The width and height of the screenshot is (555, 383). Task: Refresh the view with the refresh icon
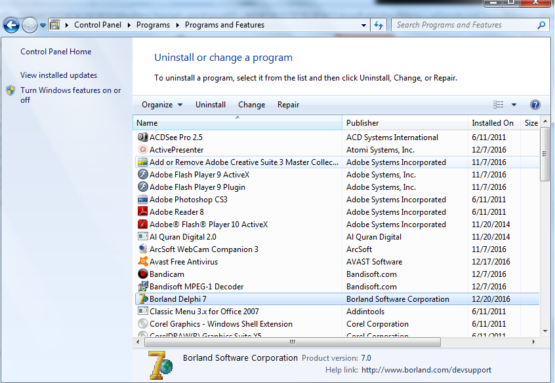tap(378, 25)
